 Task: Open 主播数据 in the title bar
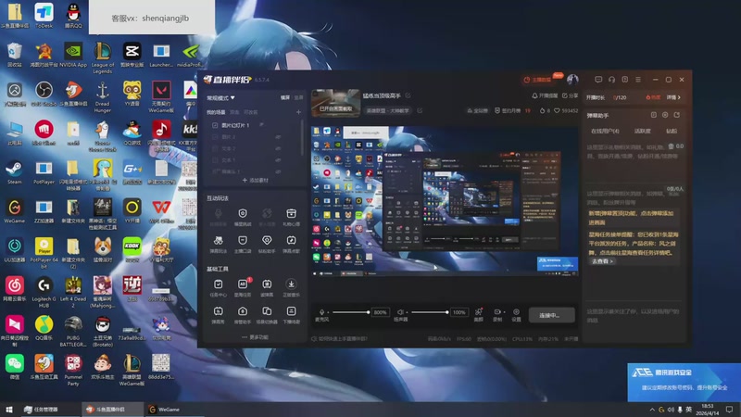click(x=537, y=80)
